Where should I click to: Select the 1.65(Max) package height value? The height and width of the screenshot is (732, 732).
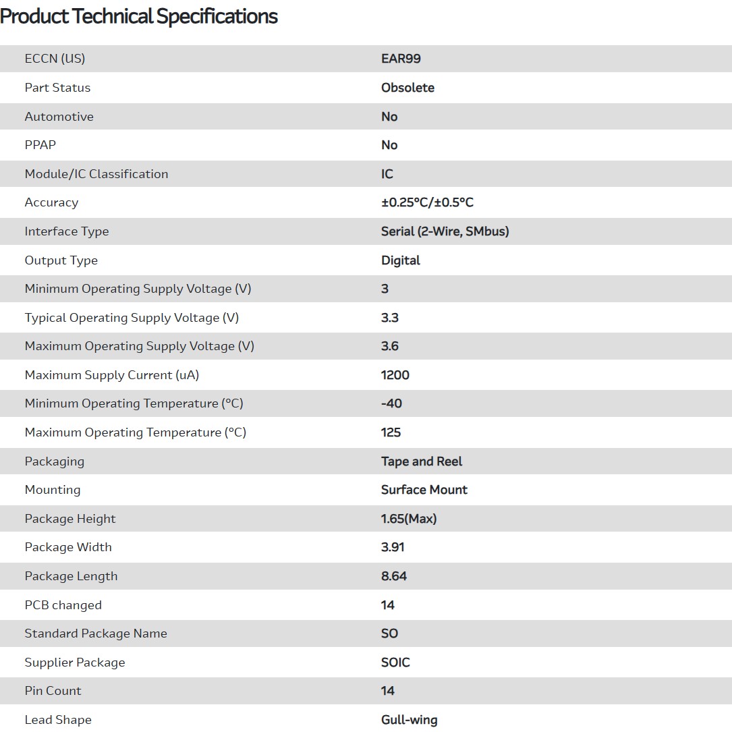(x=409, y=519)
